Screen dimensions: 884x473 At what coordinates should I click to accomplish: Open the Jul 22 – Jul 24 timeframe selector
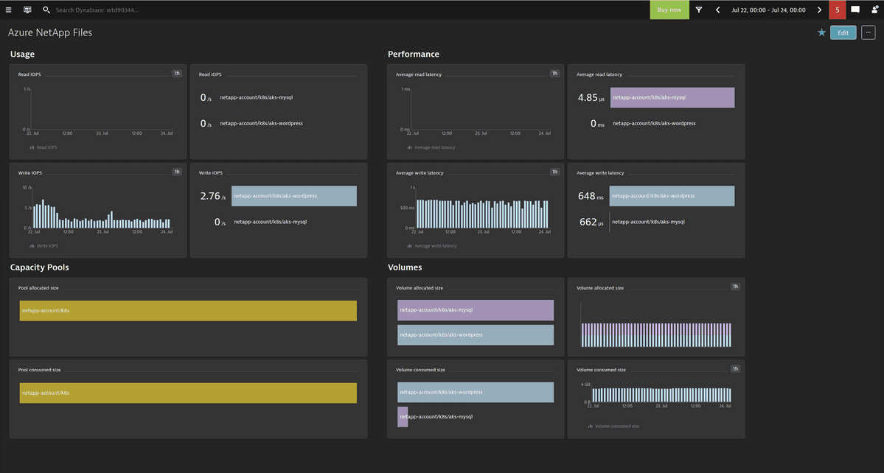click(x=768, y=10)
